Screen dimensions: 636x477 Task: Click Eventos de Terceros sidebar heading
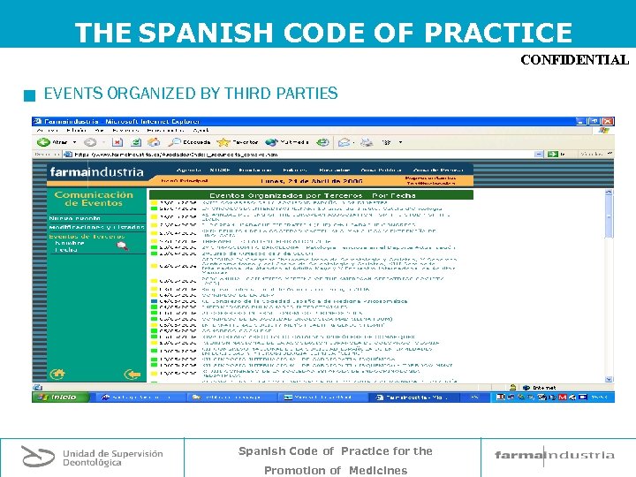[x=87, y=237]
